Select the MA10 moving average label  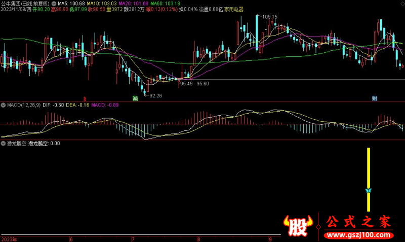pos(102,3)
